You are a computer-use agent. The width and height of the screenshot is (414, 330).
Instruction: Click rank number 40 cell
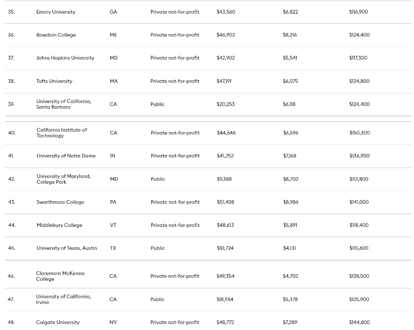pos(12,133)
